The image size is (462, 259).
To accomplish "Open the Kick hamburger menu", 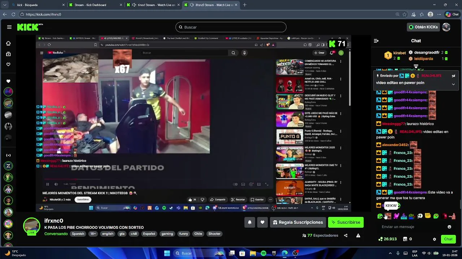I will click(9, 27).
